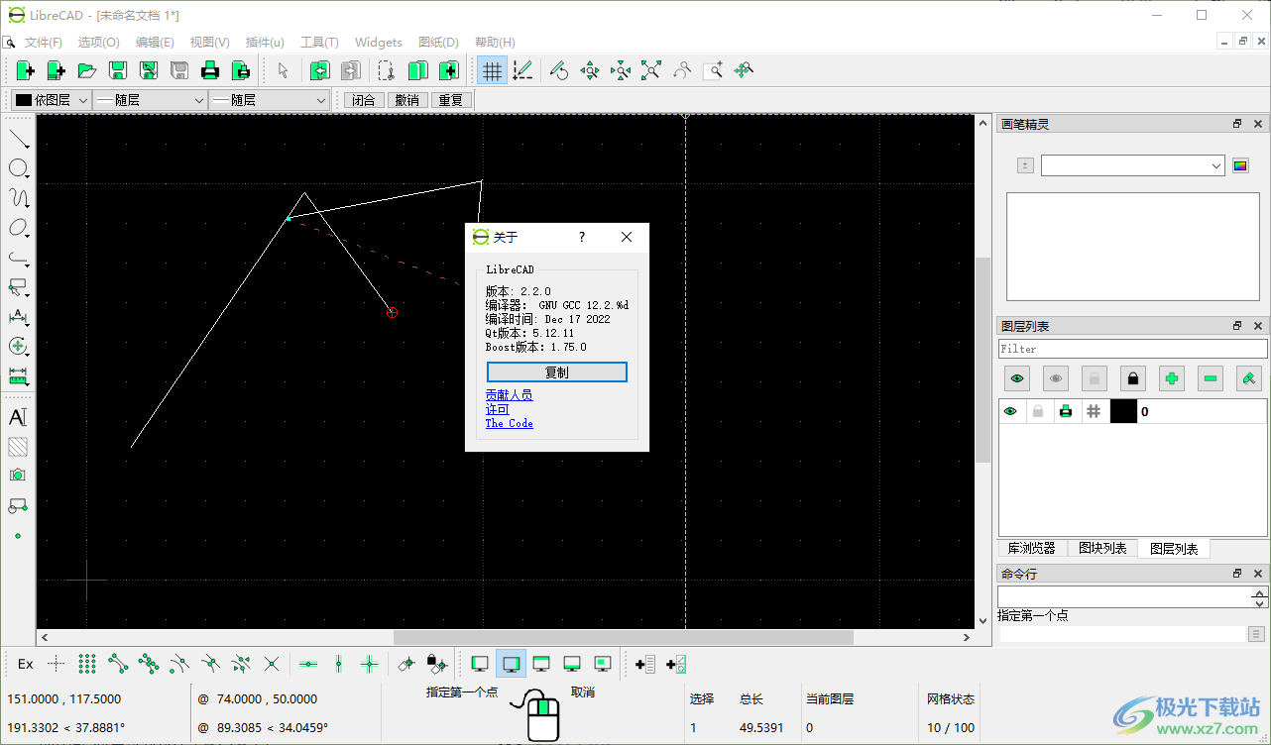The width and height of the screenshot is (1271, 745).
Task: Open the 文件(F) menu
Action: point(44,43)
